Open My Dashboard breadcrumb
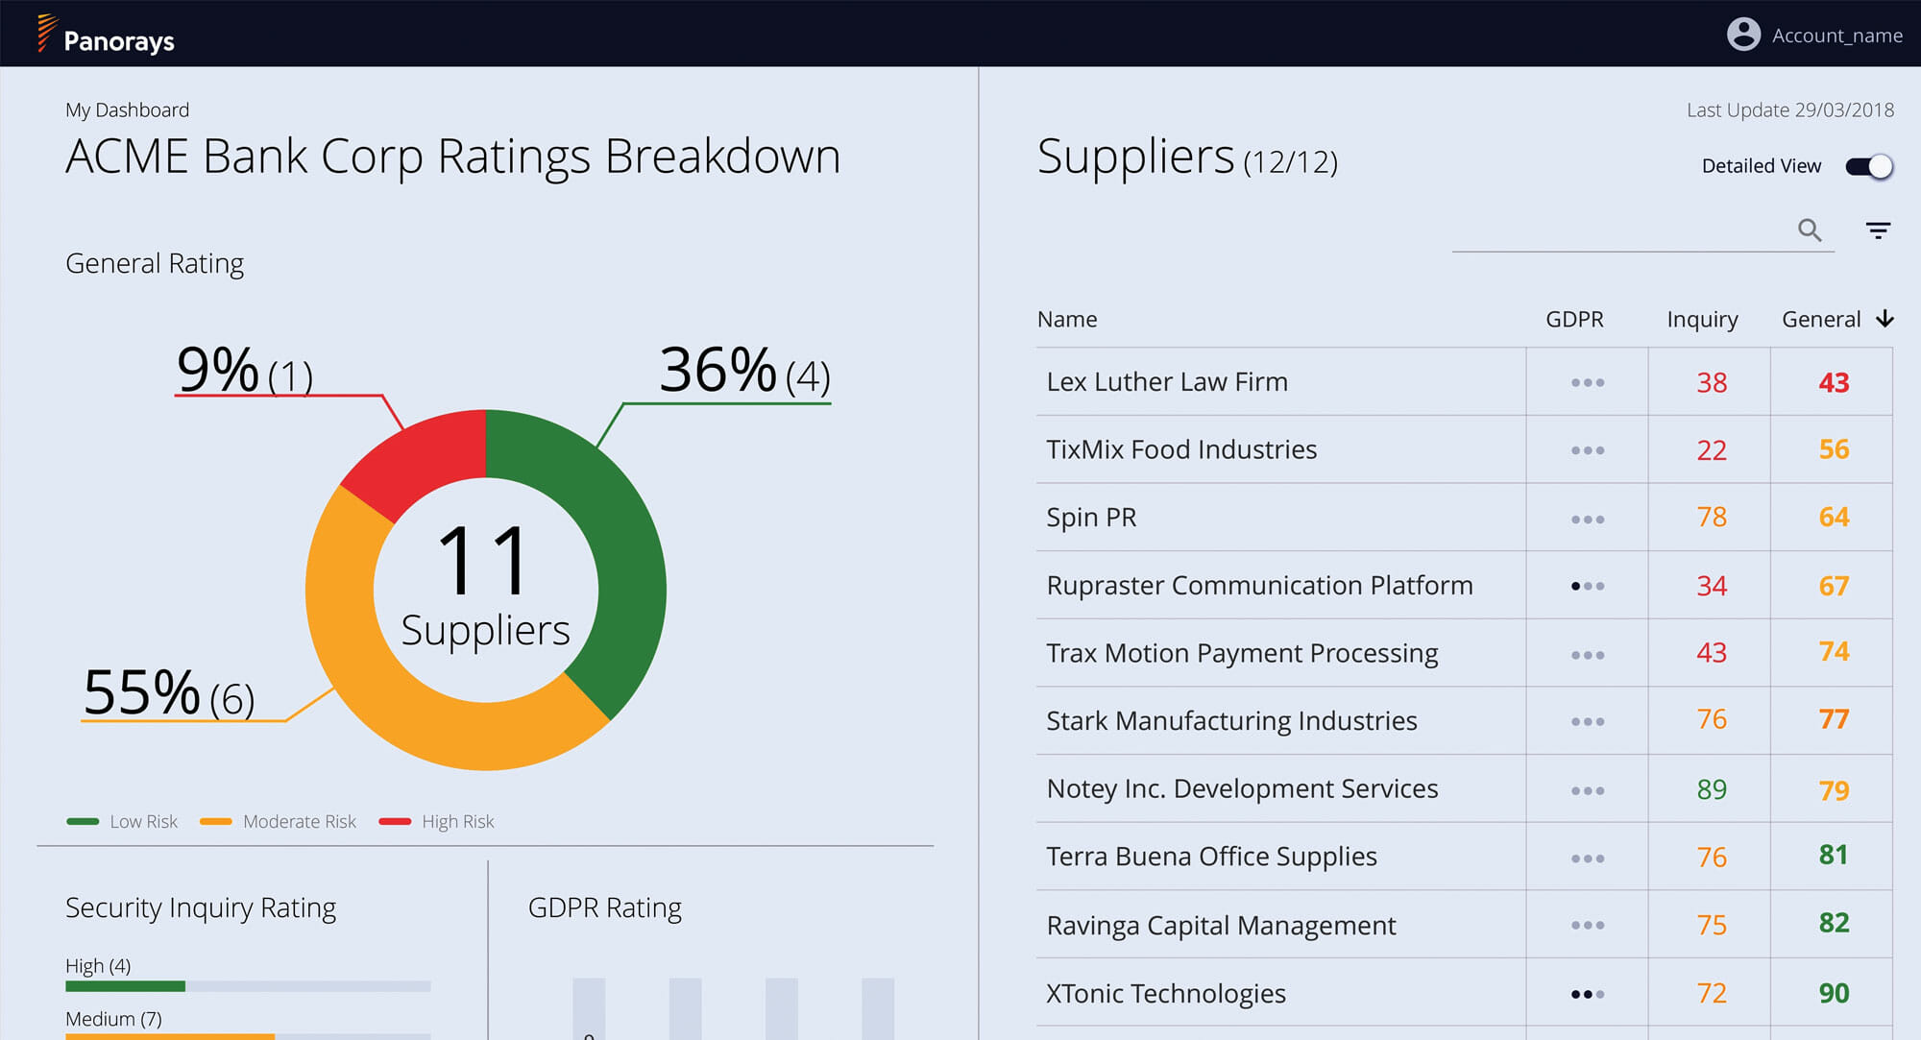Image resolution: width=1921 pixels, height=1040 pixels. pyautogui.click(x=127, y=109)
